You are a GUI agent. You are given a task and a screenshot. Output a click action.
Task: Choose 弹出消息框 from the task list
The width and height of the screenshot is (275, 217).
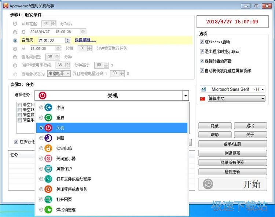pyautogui.click(x=112, y=210)
